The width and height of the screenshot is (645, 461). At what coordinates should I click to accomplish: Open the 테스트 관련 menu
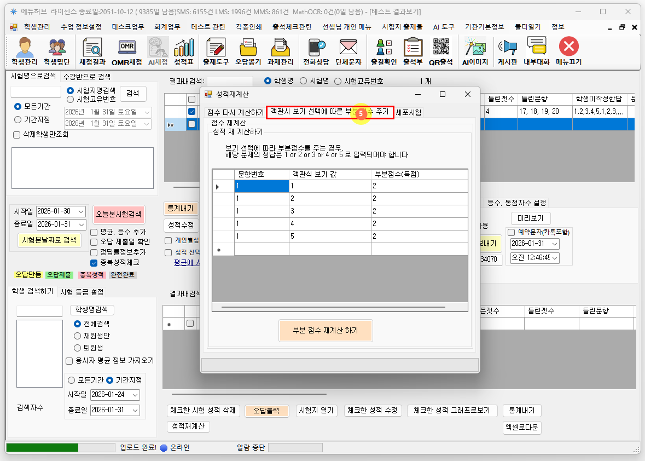(207, 27)
